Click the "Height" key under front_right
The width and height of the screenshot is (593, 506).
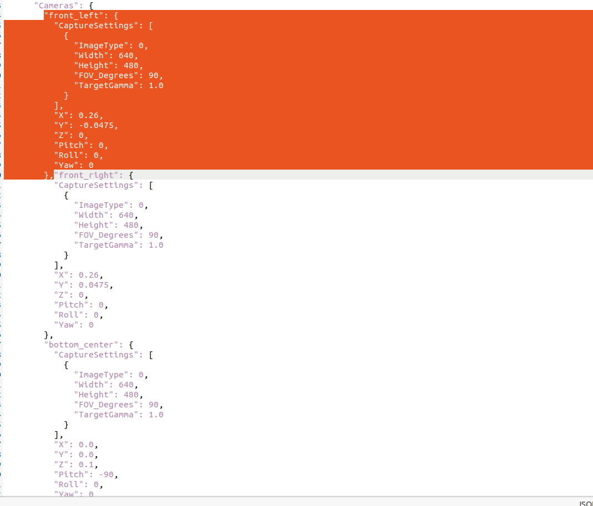pyautogui.click(x=94, y=225)
